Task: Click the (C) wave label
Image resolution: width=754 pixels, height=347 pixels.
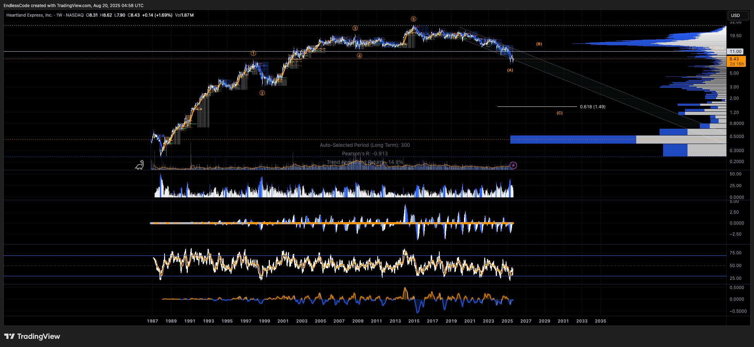Action: click(x=559, y=113)
